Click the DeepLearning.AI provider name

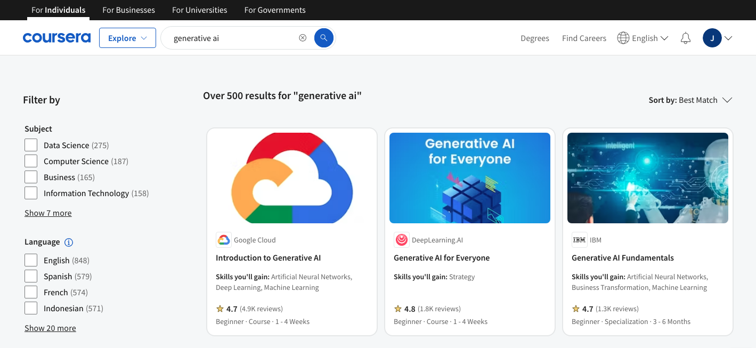[437, 240]
